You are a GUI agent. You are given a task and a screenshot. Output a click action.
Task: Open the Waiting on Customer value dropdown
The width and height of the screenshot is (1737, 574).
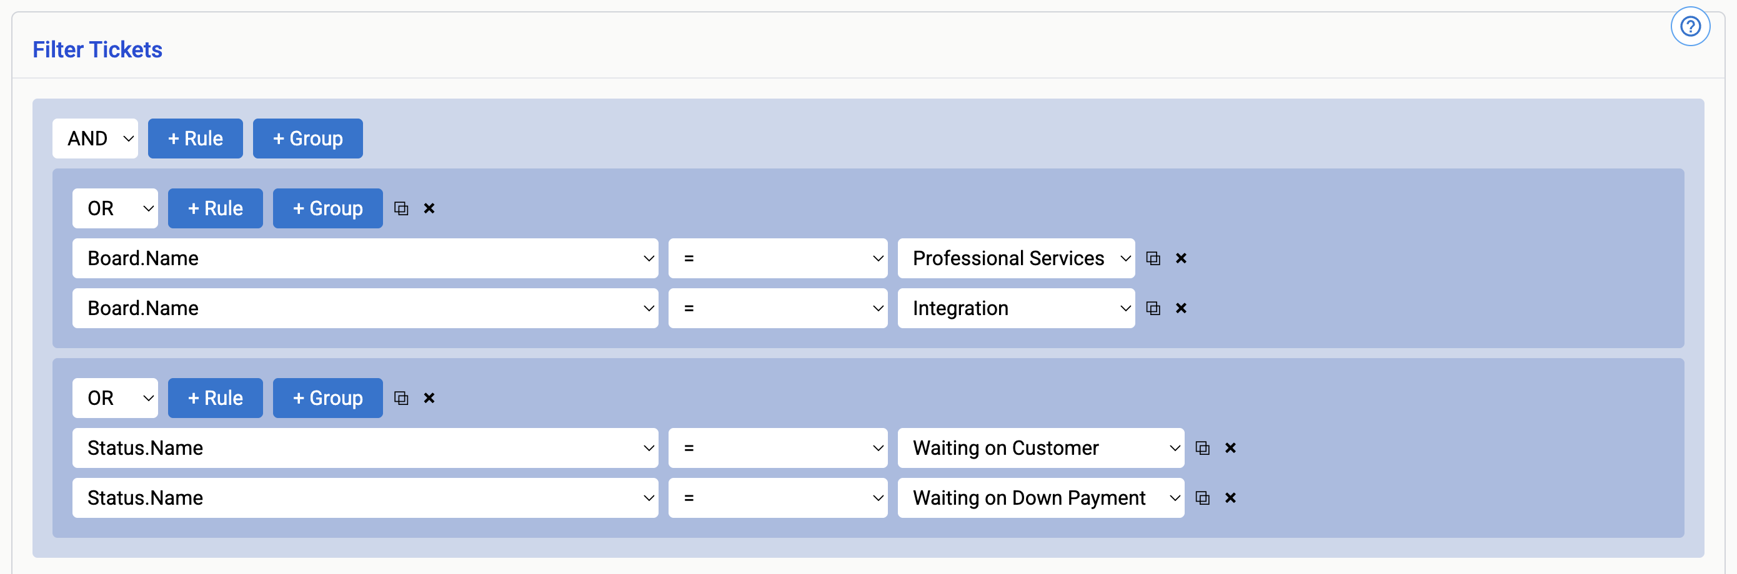(1041, 448)
